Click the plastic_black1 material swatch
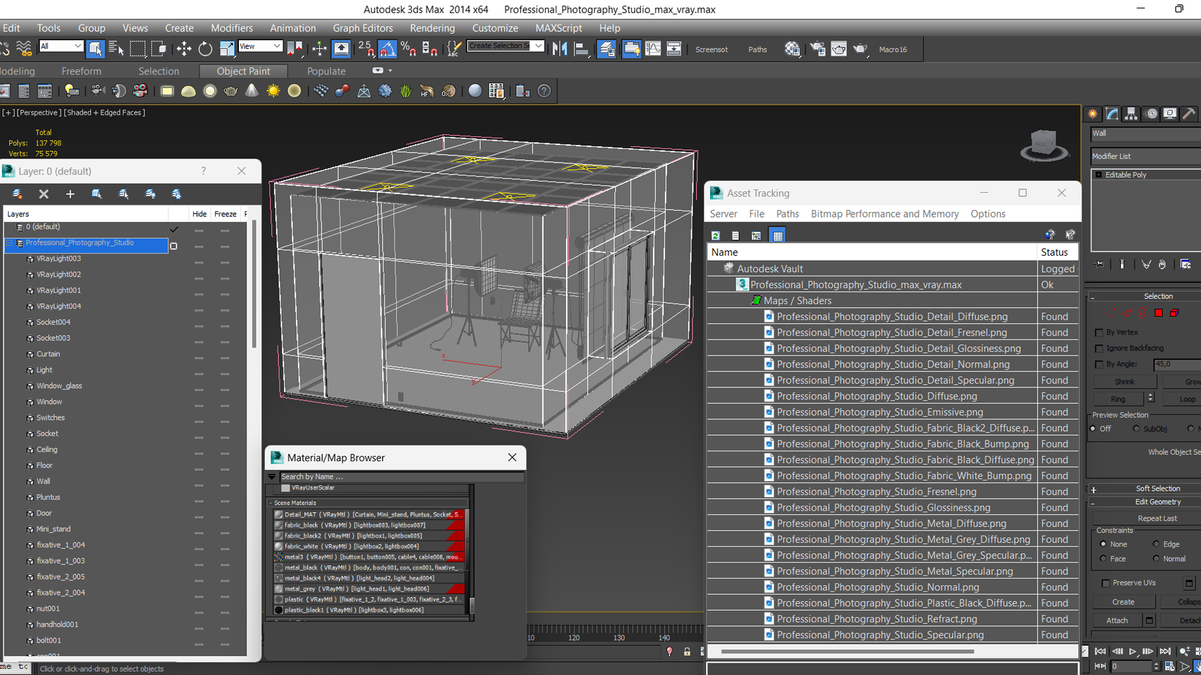This screenshot has height=675, width=1201. pos(279,611)
